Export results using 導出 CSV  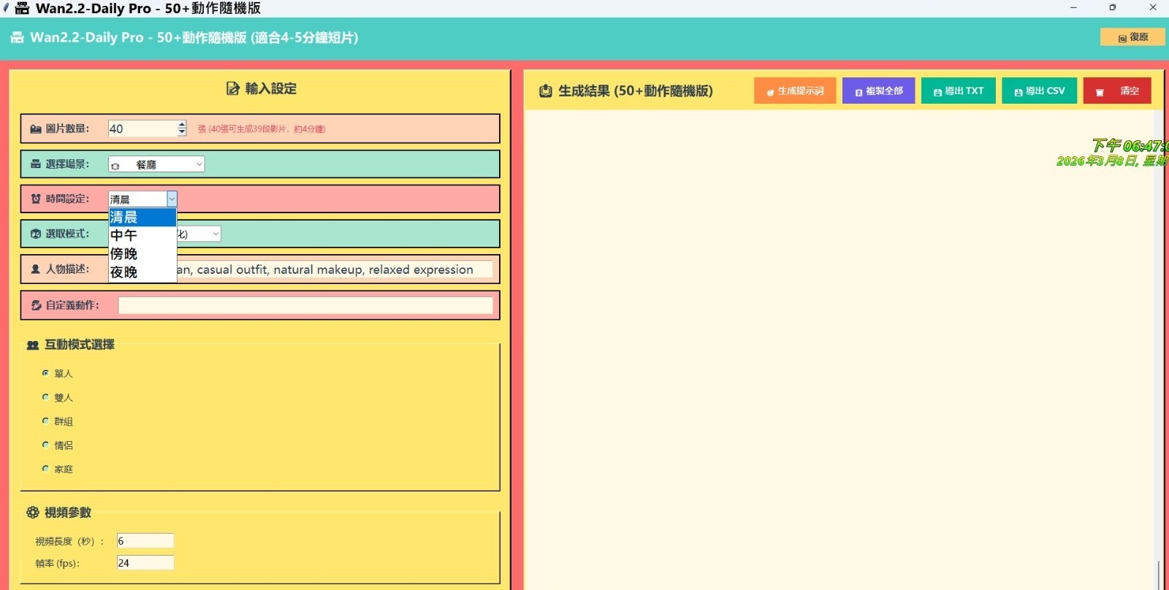tap(1039, 91)
